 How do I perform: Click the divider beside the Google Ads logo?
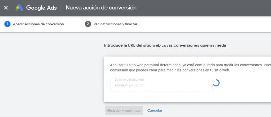(61, 8)
